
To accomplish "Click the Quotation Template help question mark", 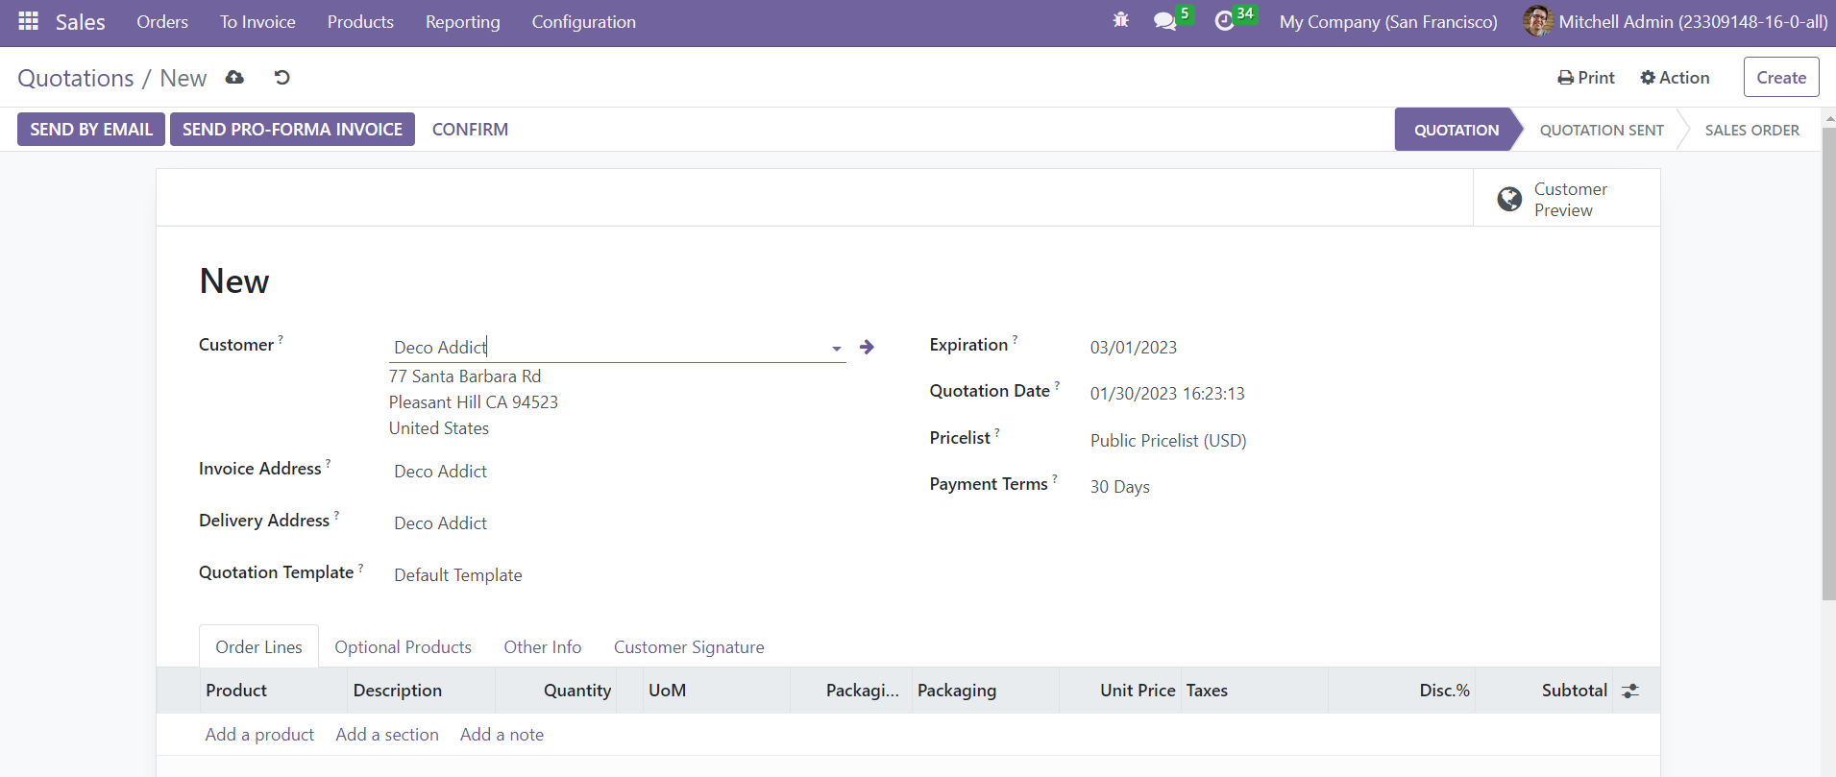I will tap(361, 567).
